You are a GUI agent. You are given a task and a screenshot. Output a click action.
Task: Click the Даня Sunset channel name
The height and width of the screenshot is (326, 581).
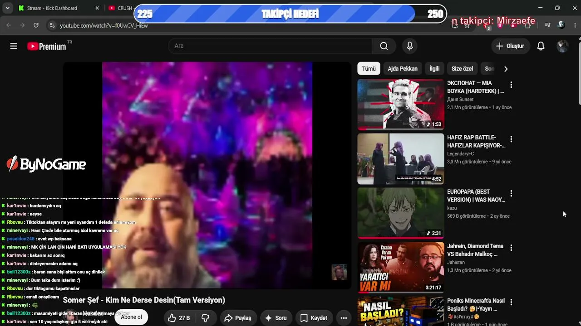click(x=460, y=100)
